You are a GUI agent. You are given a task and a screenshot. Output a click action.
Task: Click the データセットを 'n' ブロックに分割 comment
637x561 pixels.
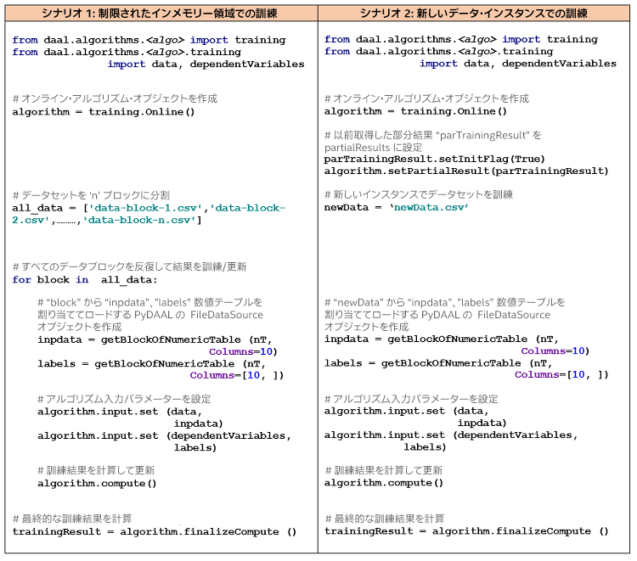(x=91, y=195)
